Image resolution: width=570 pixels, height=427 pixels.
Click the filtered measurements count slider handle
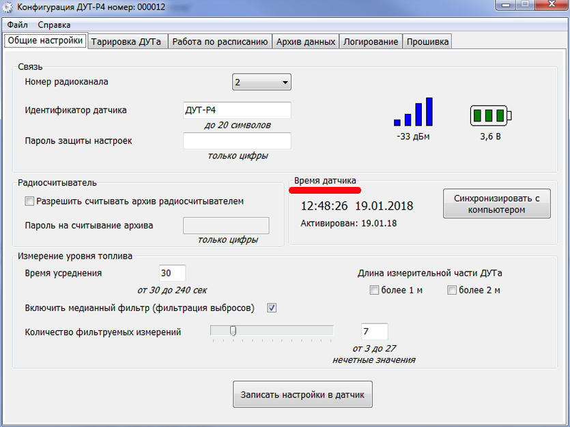point(233,330)
